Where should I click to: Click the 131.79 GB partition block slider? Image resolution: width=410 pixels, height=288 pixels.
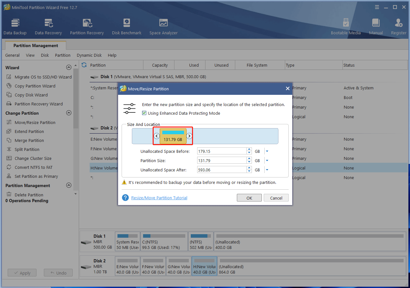(x=173, y=136)
